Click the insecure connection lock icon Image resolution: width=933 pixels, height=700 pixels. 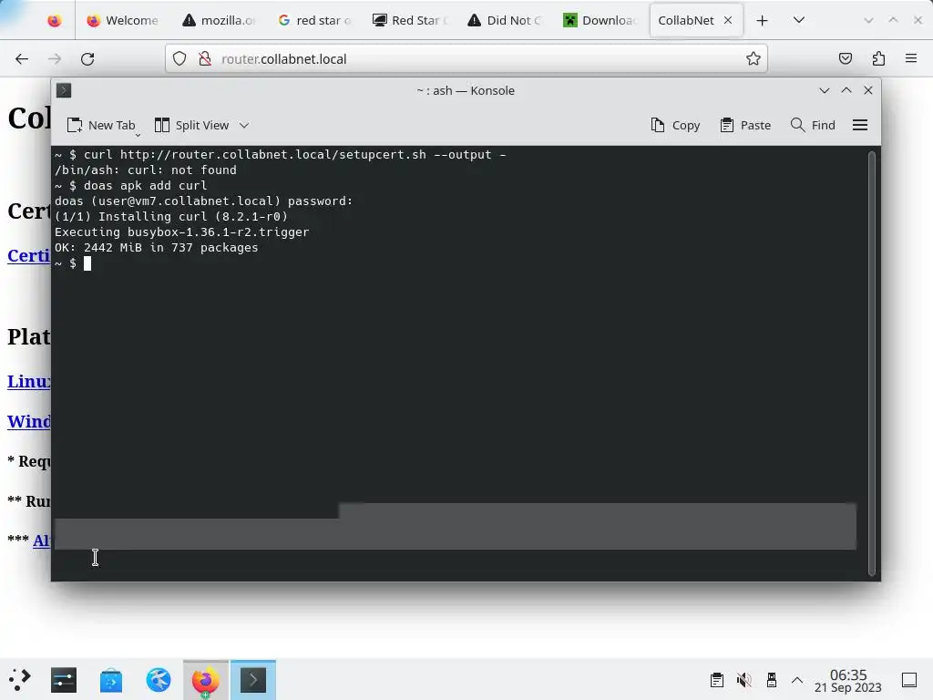pyautogui.click(x=205, y=58)
